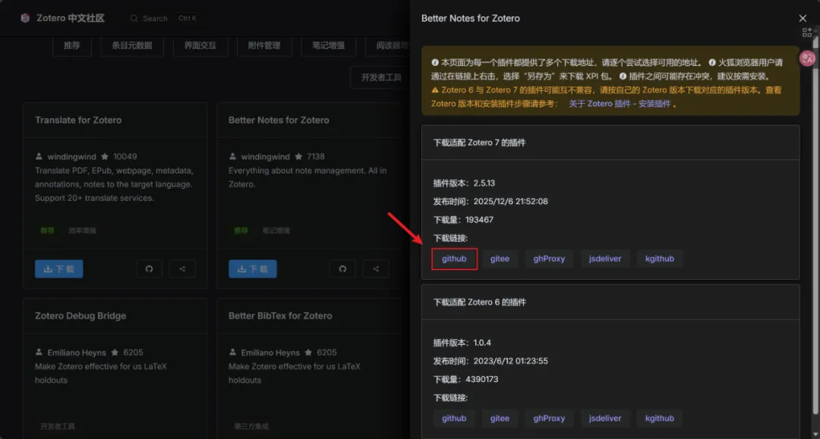Select the 界面交互 category tab
Screen dimensions: 820x439
point(200,46)
